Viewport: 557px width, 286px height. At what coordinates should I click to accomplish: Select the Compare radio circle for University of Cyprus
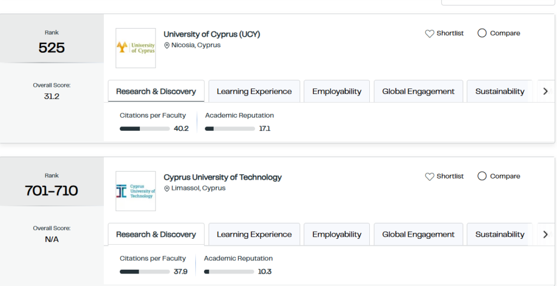point(482,33)
